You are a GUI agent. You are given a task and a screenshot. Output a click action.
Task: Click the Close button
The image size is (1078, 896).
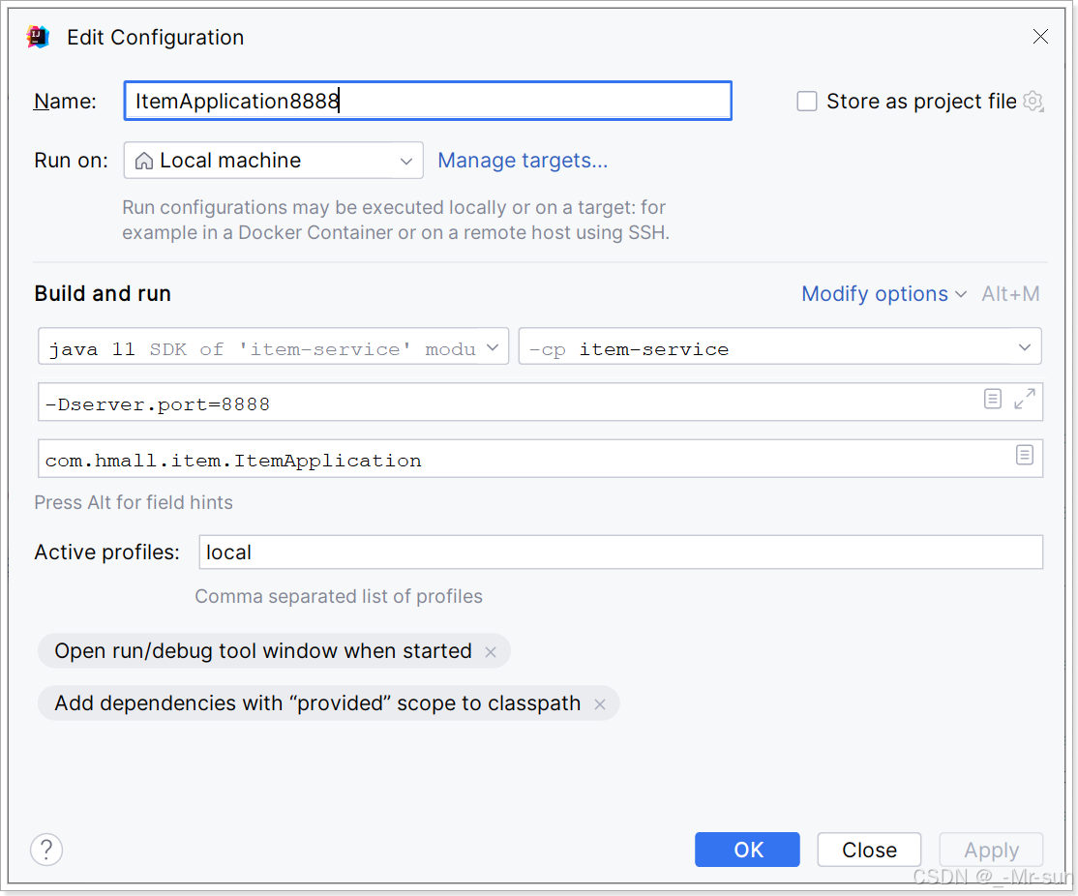(x=869, y=850)
